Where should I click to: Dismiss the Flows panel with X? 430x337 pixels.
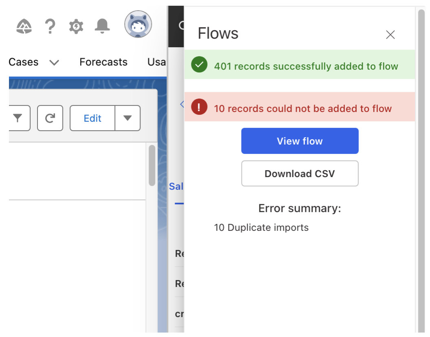(390, 35)
